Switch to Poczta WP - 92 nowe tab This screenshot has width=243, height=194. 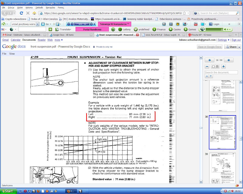click(210, 35)
